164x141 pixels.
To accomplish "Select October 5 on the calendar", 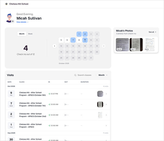I will 61,40.
